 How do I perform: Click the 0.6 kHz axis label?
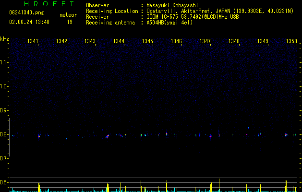tap(4, 182)
